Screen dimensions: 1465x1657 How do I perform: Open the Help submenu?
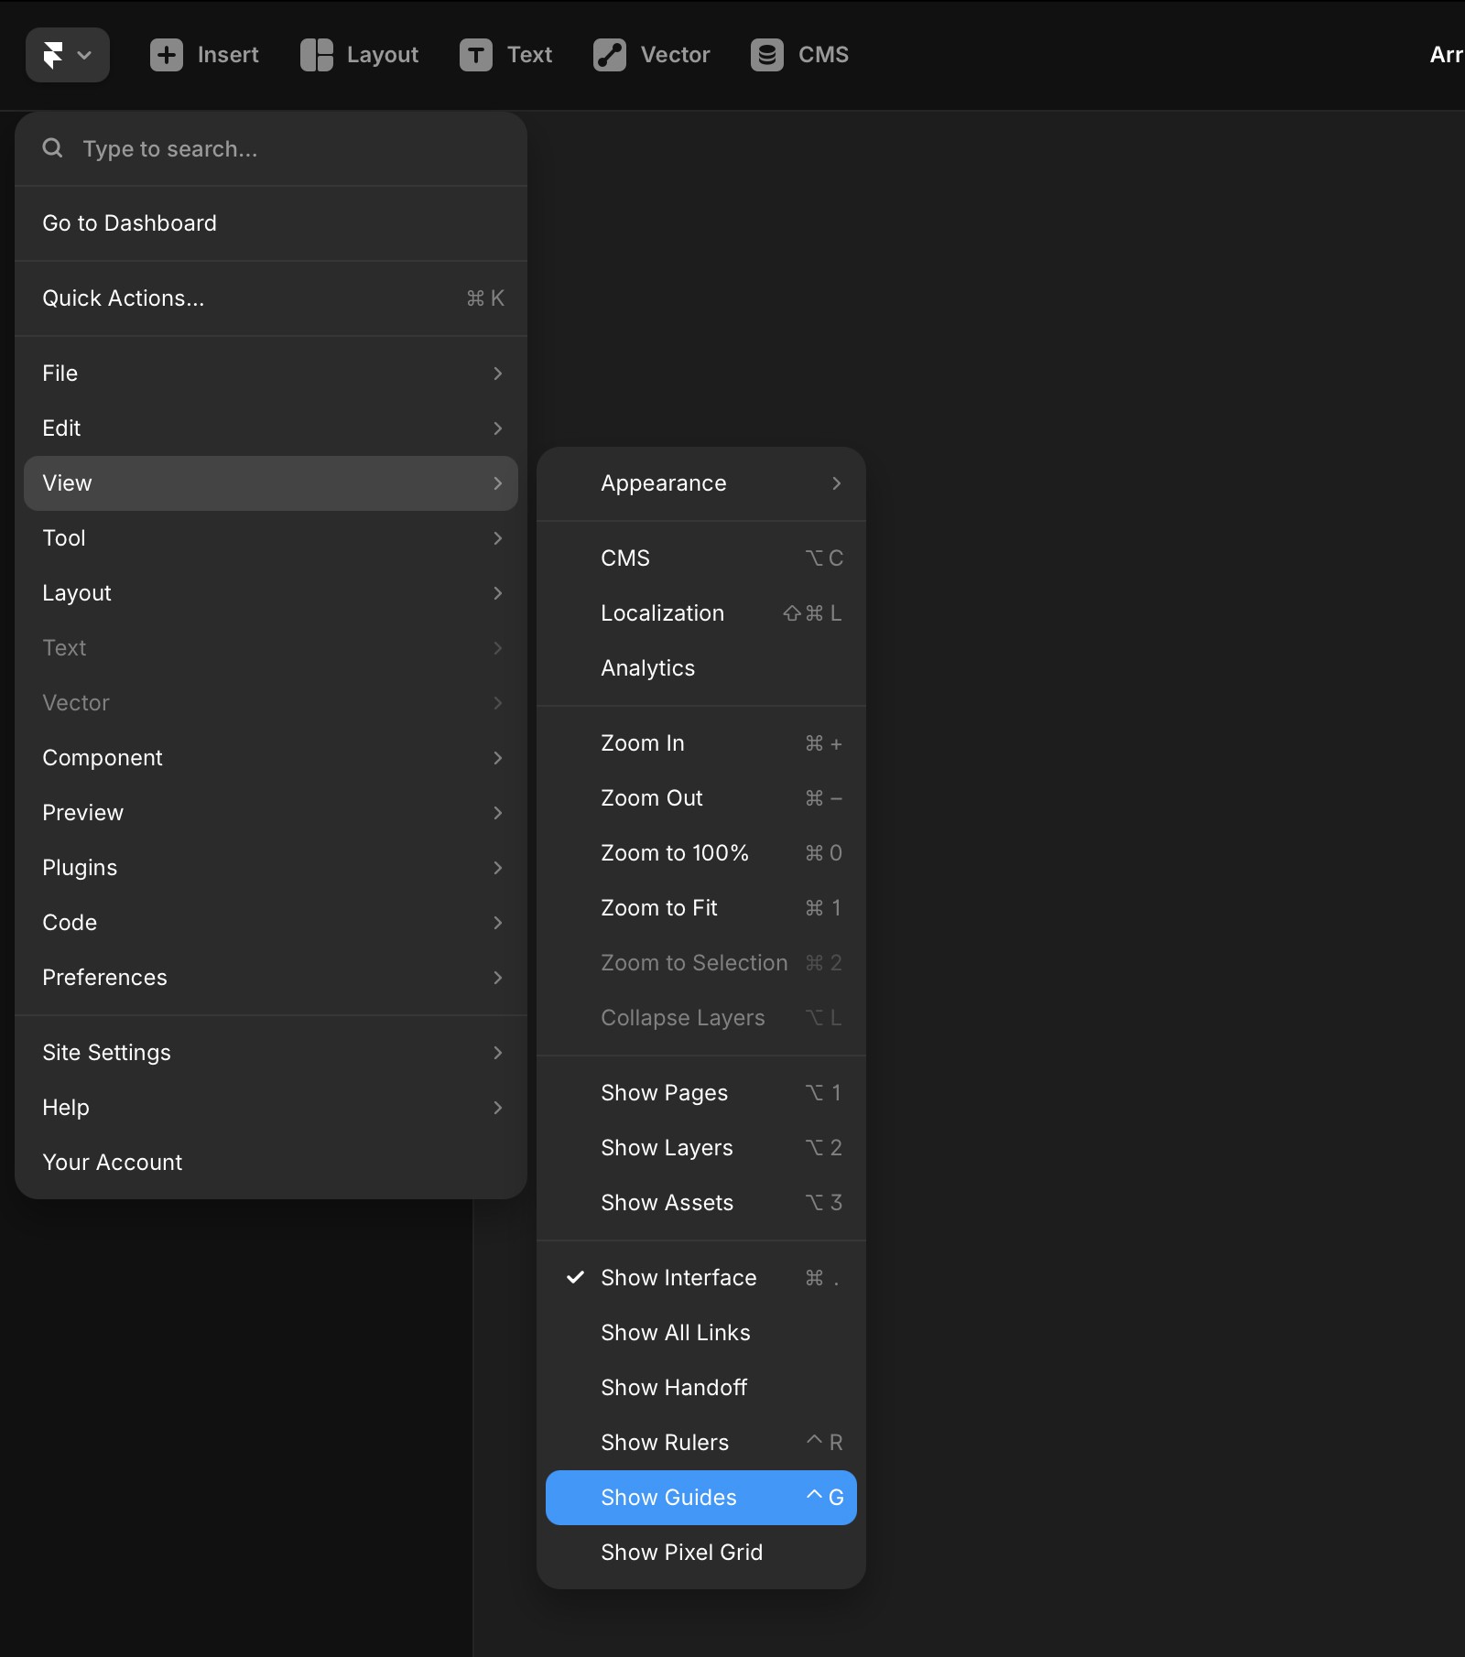271,1108
